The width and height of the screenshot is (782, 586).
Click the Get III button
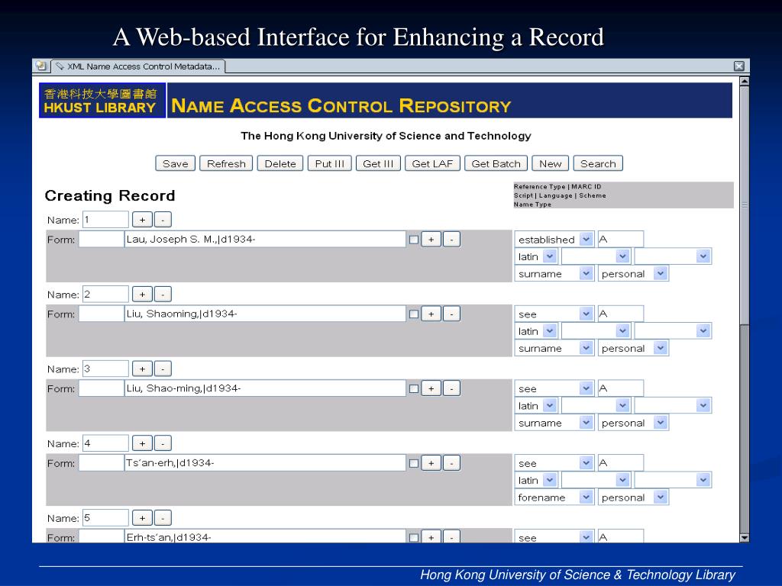(x=378, y=163)
